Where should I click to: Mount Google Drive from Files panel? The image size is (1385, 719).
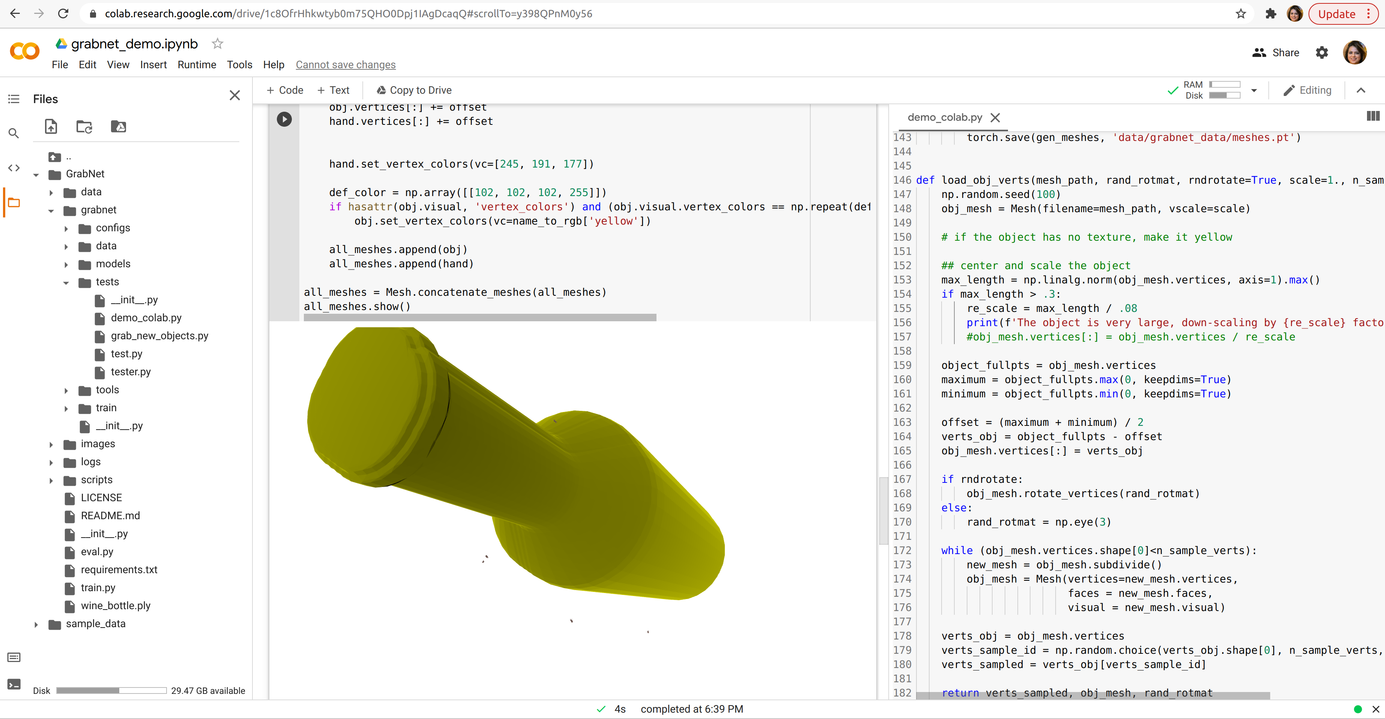point(118,126)
